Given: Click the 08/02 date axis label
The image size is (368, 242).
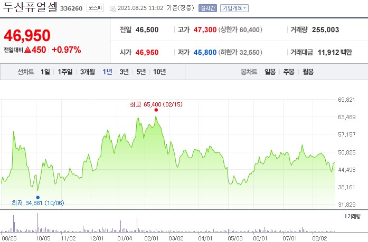Looking at the screenshot, I should [x=319, y=238].
